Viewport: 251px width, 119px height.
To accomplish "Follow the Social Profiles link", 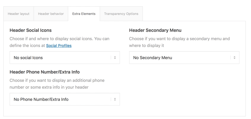I will click(59, 46).
